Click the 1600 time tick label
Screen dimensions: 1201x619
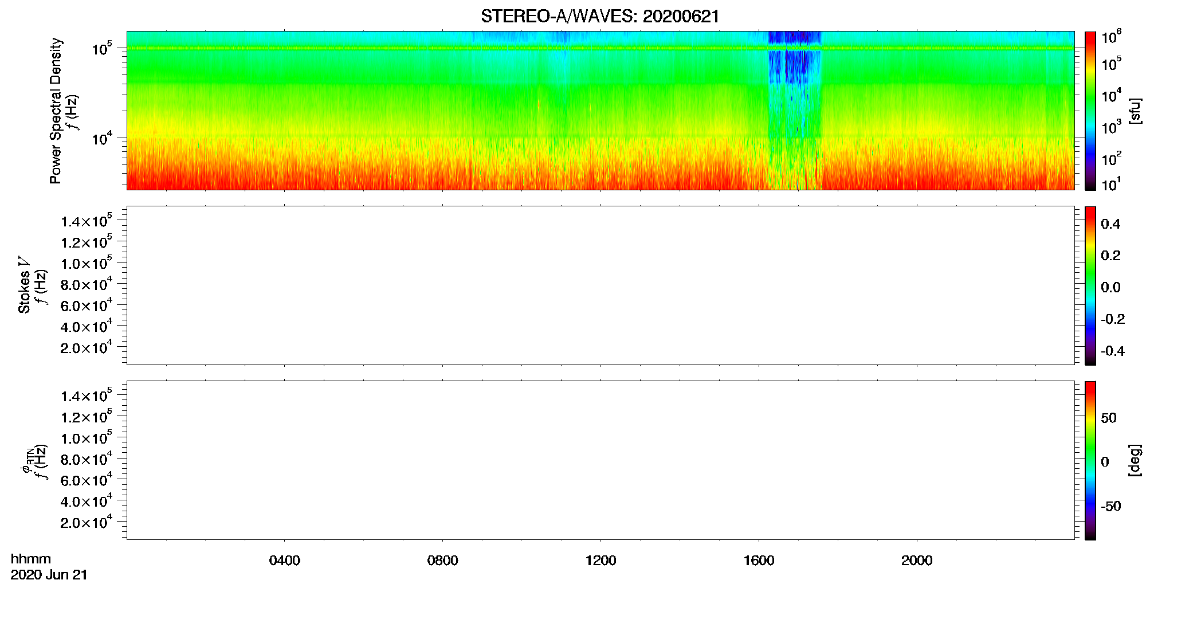tap(759, 561)
